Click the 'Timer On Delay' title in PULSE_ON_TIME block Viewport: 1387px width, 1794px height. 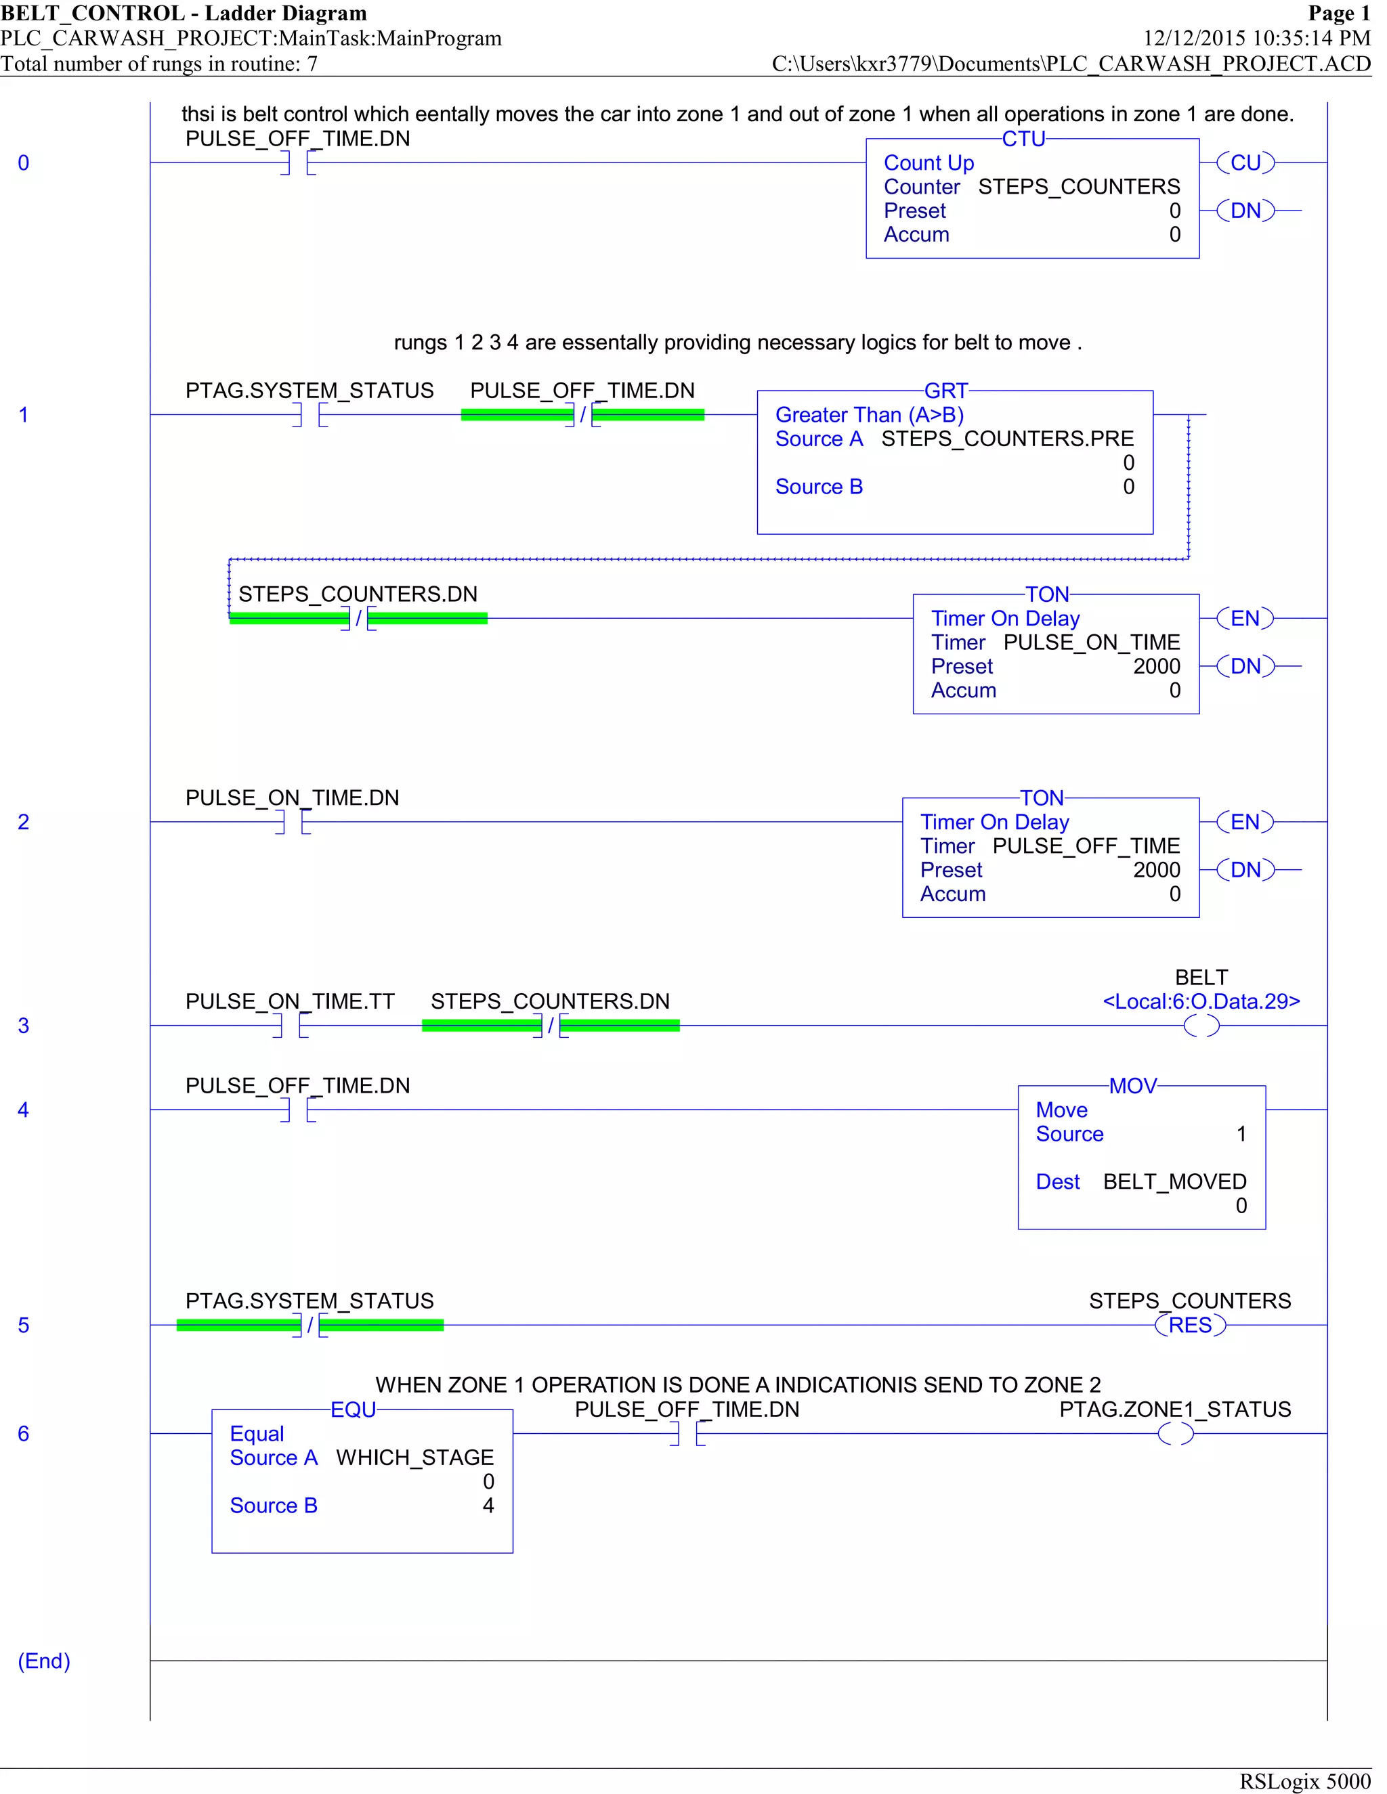click(1005, 619)
